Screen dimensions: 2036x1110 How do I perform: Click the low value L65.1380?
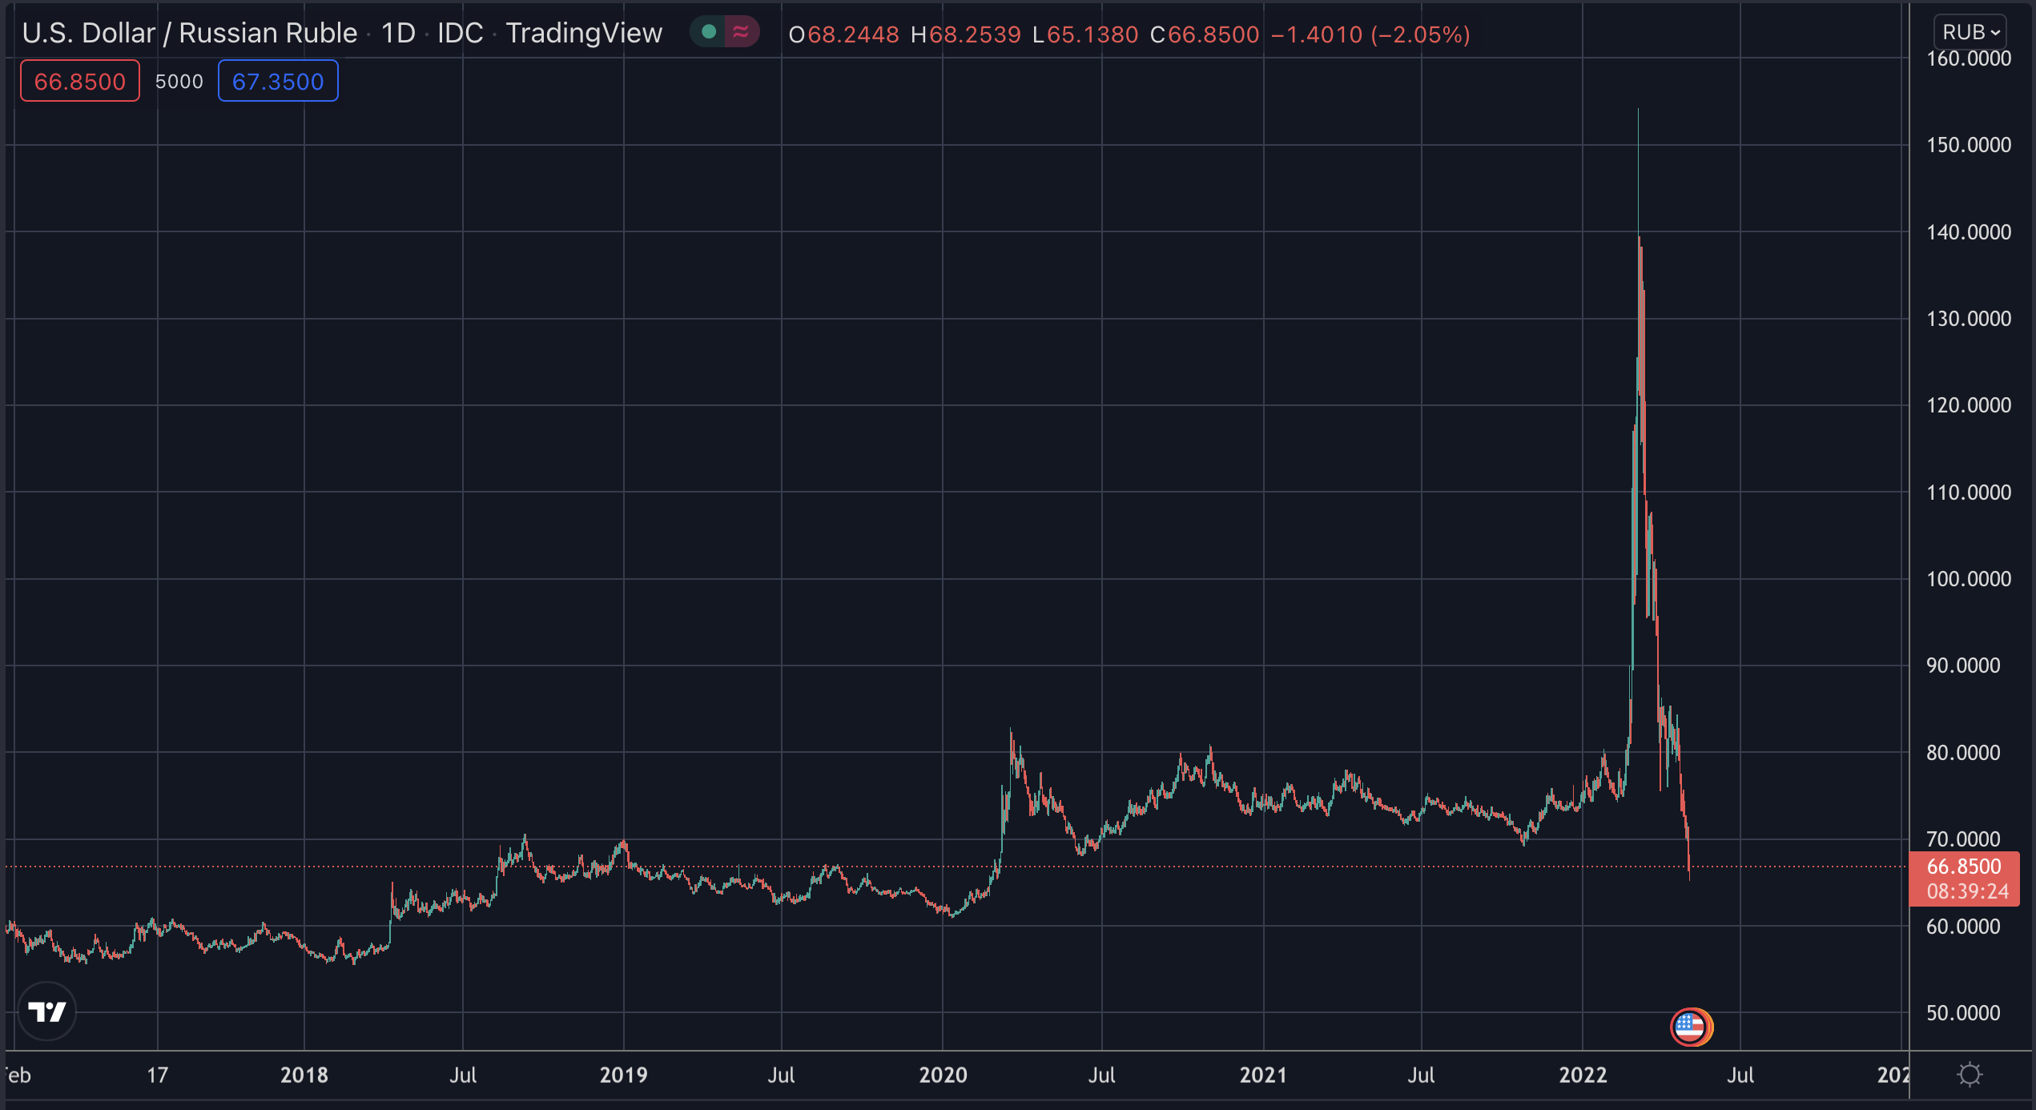coord(1085,34)
